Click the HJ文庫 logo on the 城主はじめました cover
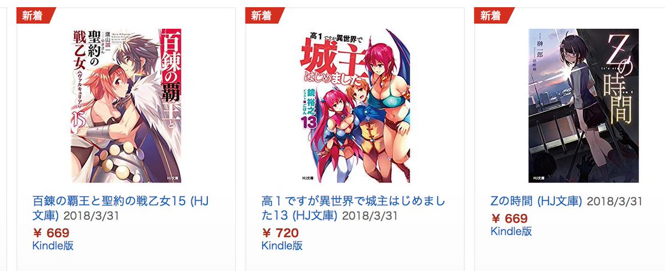Image resolution: width=665 pixels, height=271 pixels. pyautogui.click(x=309, y=178)
